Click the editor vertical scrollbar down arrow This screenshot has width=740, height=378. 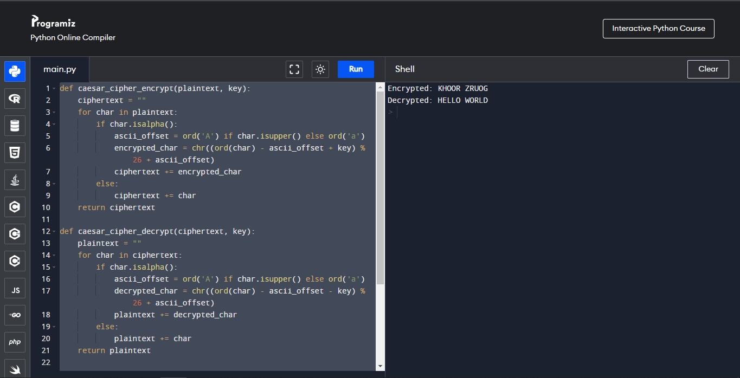380,367
